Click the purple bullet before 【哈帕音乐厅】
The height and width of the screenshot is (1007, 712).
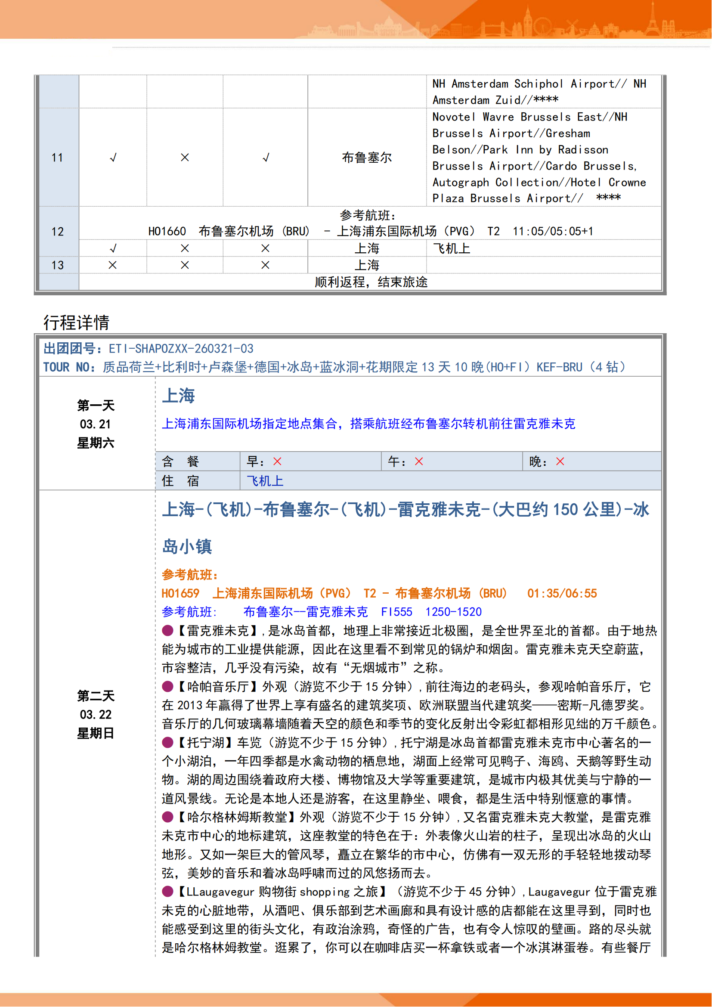pyautogui.click(x=167, y=686)
